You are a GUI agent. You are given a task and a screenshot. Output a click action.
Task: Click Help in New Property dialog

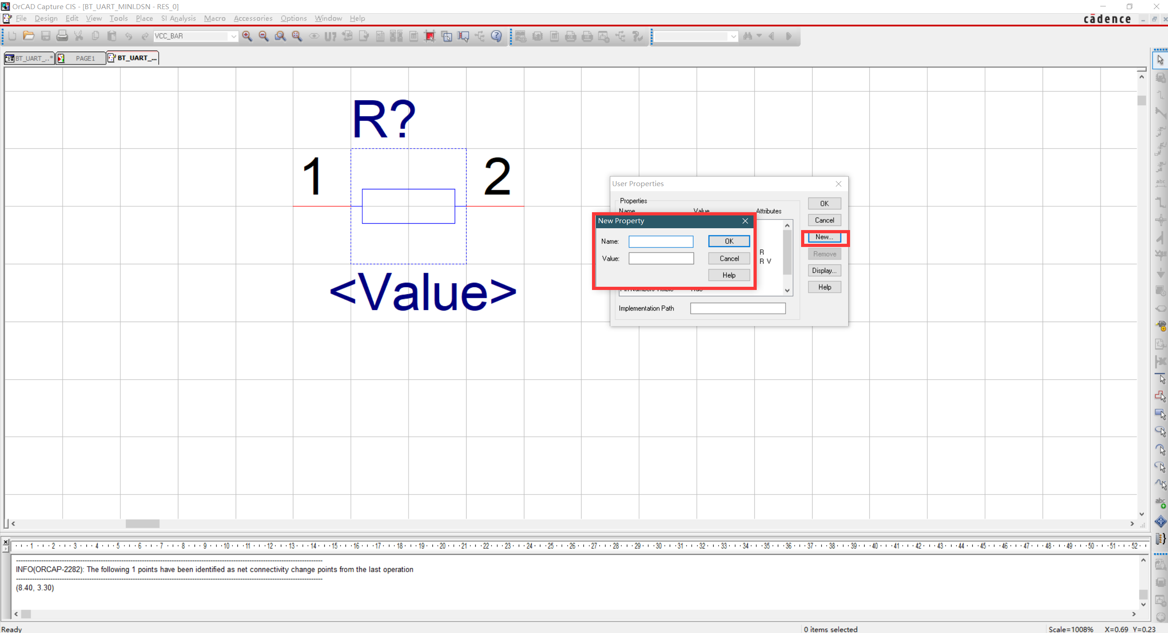[729, 275]
